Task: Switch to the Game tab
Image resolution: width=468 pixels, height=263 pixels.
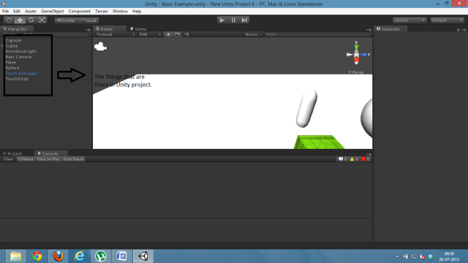Action: coord(138,29)
